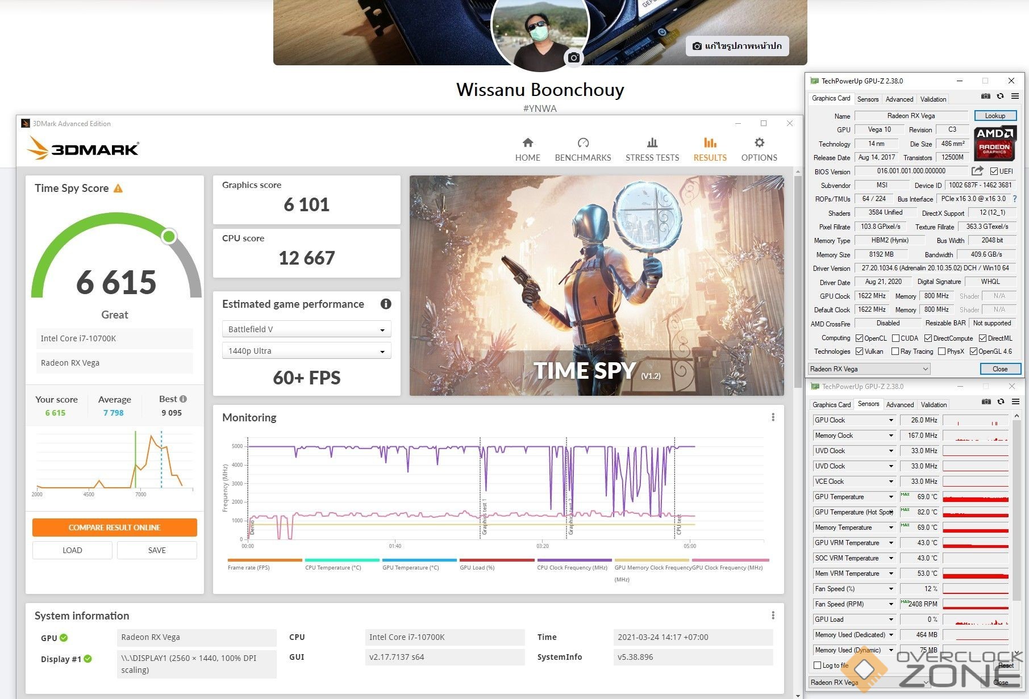Click the camera icon on the profile picture
This screenshot has width=1029, height=699.
pos(574,57)
